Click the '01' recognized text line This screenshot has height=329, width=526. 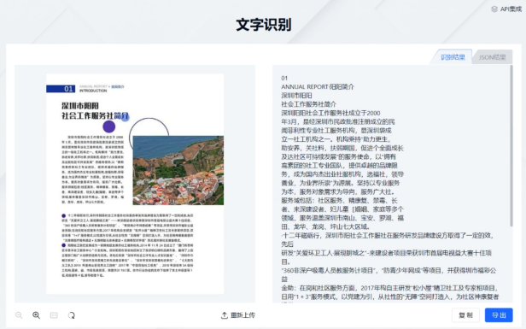(x=284, y=79)
